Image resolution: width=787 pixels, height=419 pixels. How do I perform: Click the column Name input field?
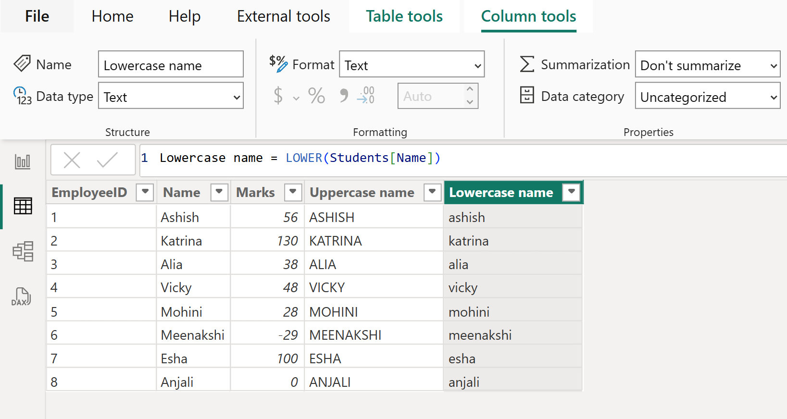171,65
